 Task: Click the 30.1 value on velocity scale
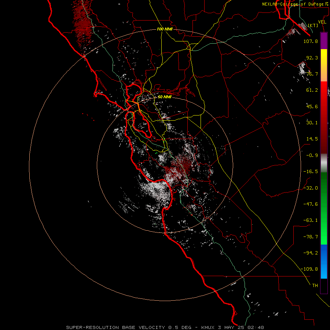tap(312, 123)
